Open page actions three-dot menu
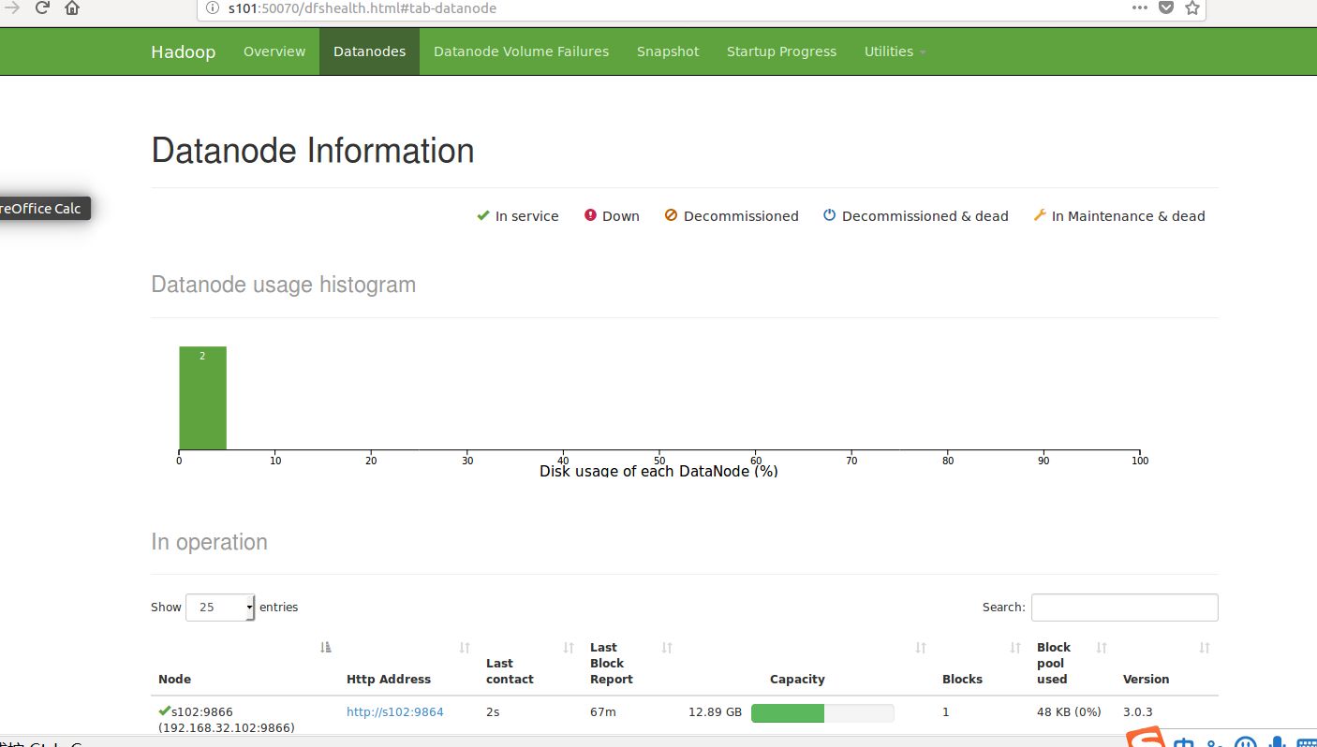Viewport: 1317px width, 747px height. [x=1139, y=8]
